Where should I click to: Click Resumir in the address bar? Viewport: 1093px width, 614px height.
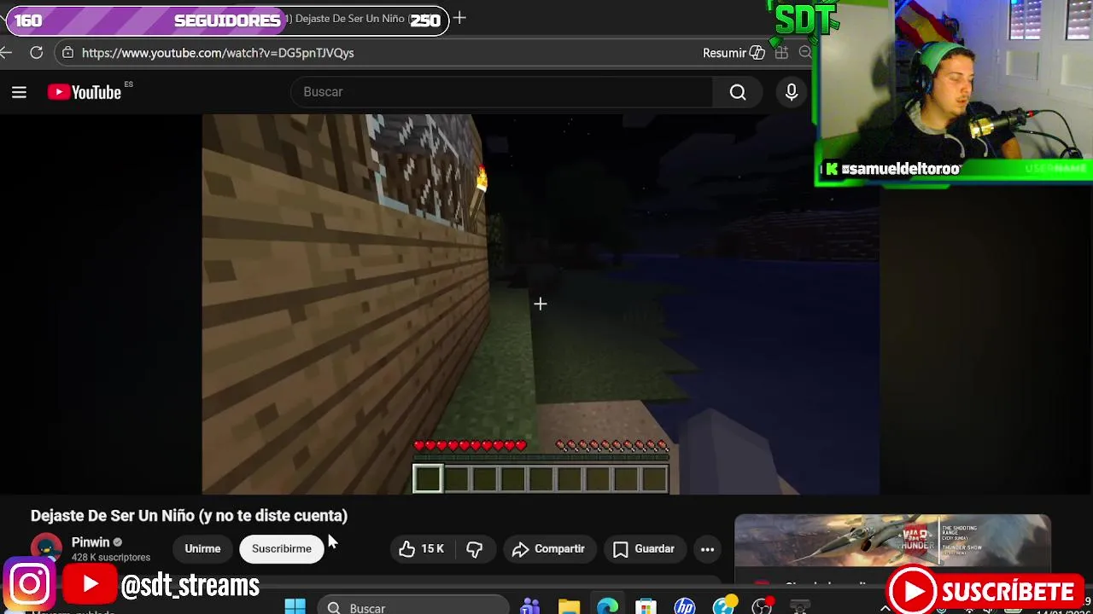734,53
